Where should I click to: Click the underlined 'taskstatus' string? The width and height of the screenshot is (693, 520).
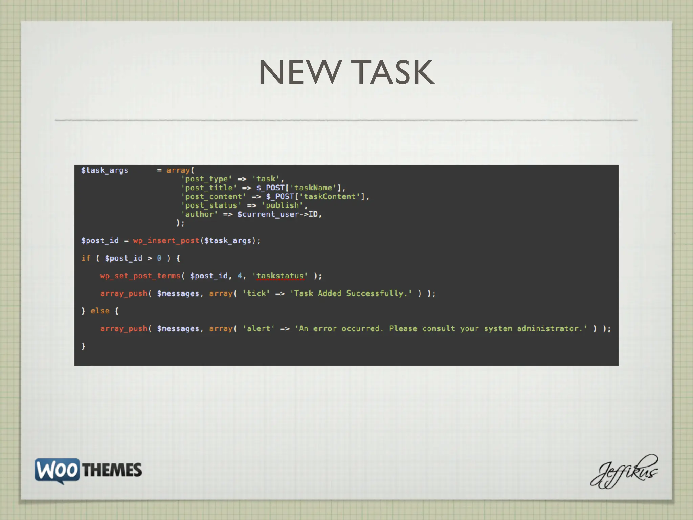(280, 276)
